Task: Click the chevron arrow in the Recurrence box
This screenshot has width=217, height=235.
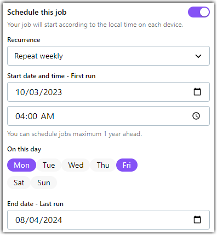Action: pos(198,56)
